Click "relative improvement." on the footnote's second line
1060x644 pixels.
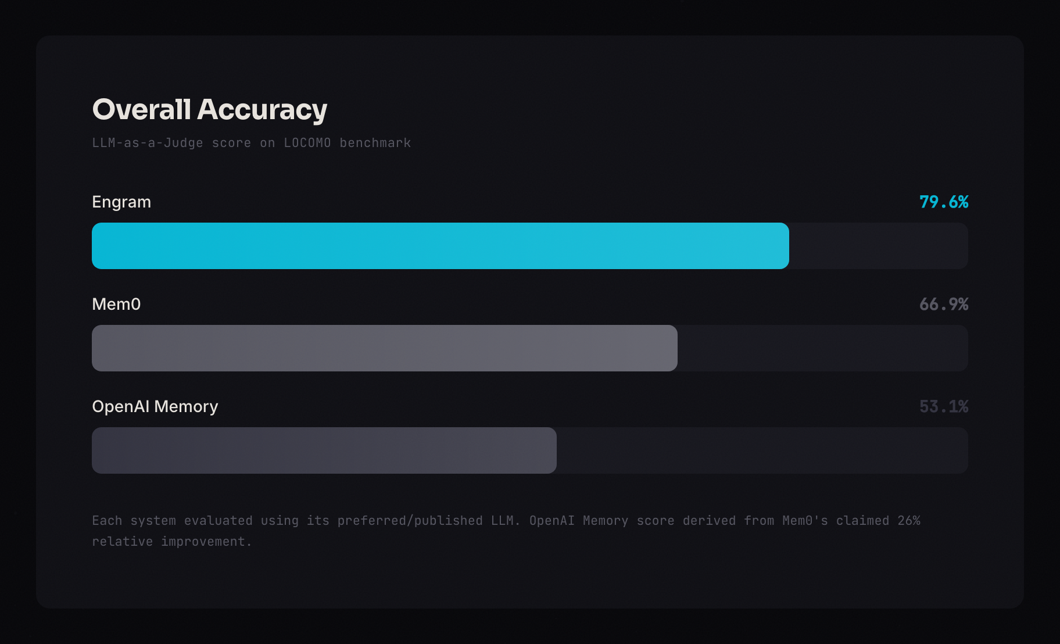point(172,542)
